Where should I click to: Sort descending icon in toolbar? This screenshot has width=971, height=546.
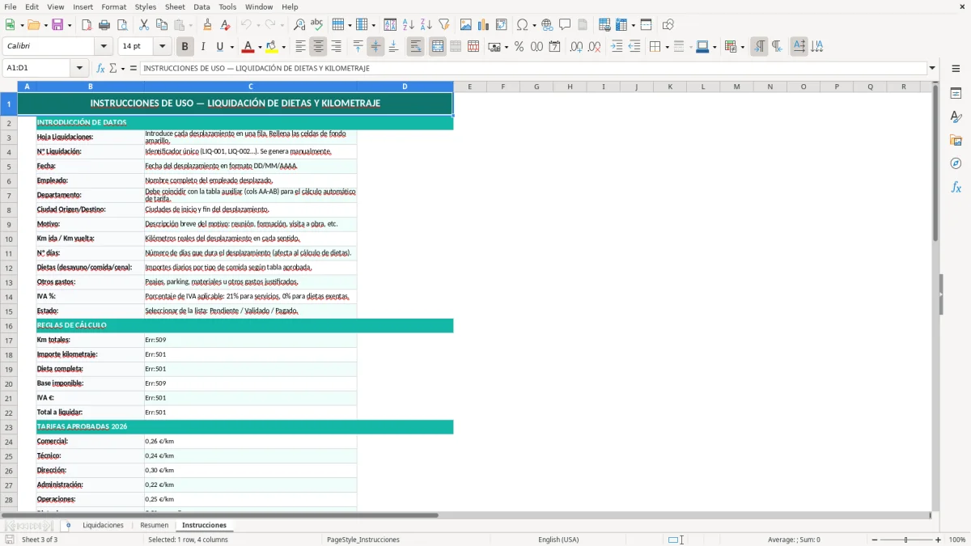[x=426, y=25]
